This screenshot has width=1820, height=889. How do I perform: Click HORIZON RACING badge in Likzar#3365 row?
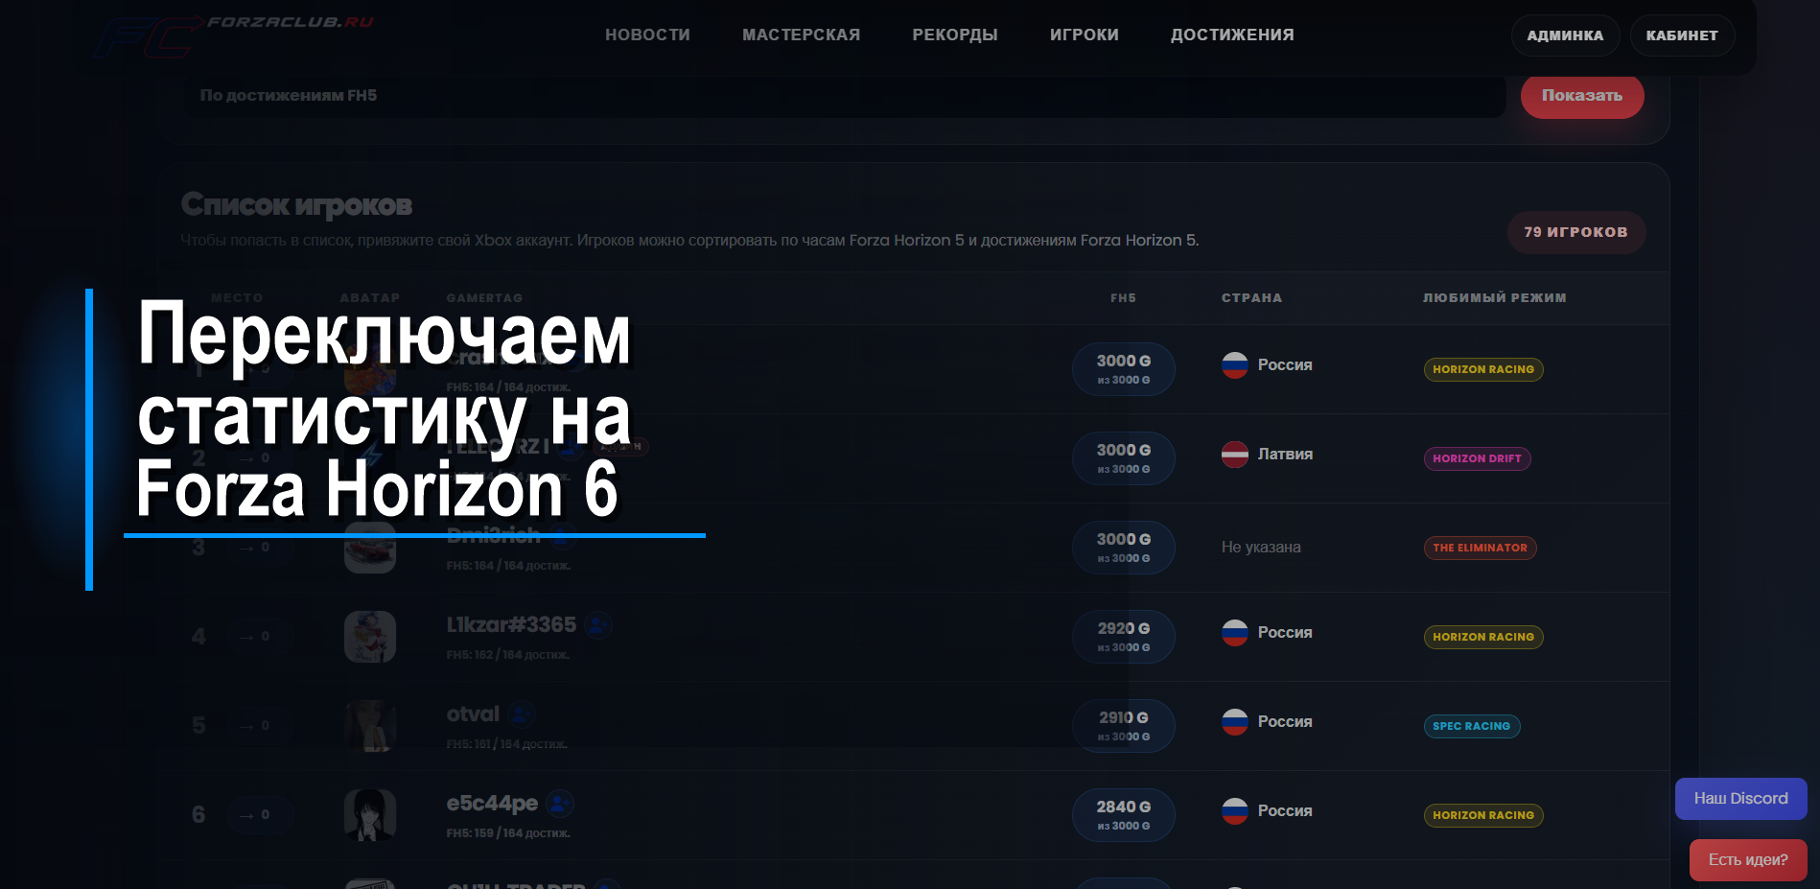coord(1483,637)
